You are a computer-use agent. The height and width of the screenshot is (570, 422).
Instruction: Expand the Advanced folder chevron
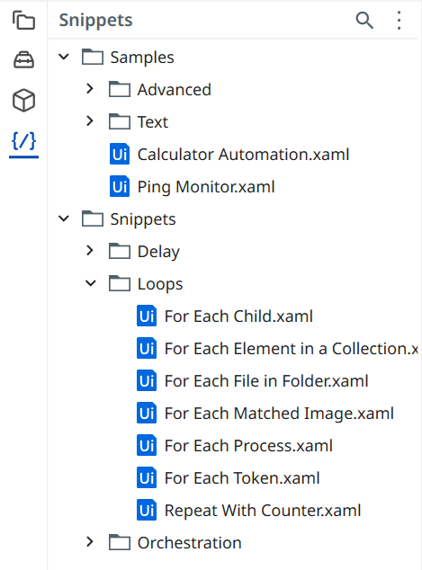click(x=90, y=88)
